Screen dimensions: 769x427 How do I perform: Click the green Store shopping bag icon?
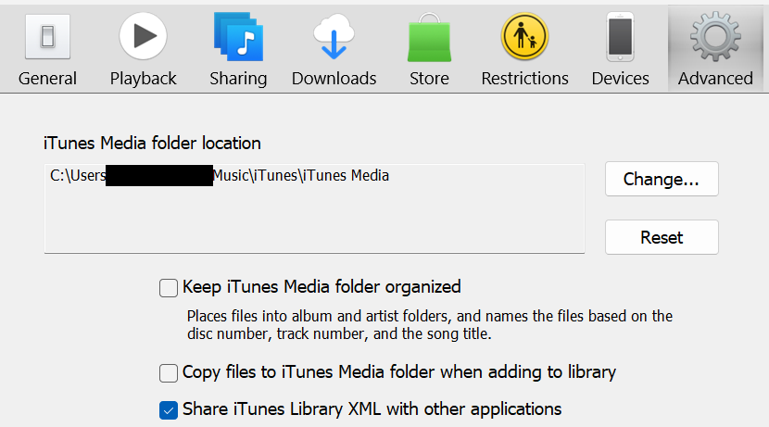coord(429,39)
